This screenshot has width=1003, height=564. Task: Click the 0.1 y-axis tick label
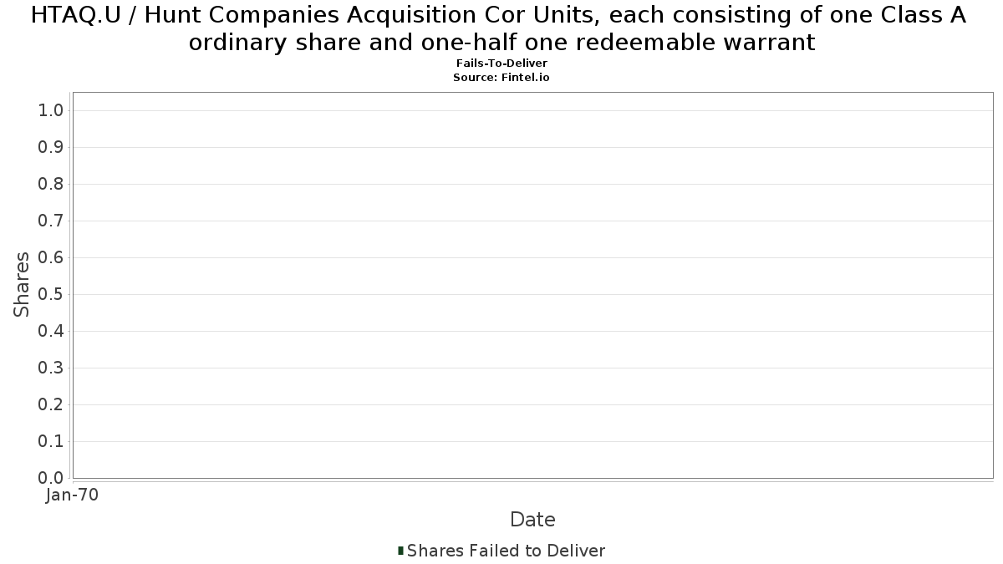52,441
